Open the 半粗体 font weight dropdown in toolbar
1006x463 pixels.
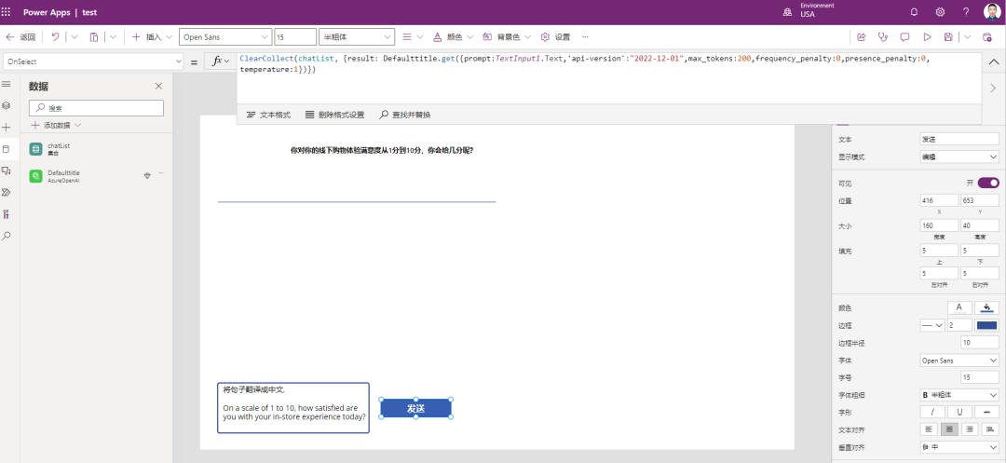[x=357, y=37]
